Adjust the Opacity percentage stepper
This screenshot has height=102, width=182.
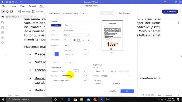pos(89,76)
